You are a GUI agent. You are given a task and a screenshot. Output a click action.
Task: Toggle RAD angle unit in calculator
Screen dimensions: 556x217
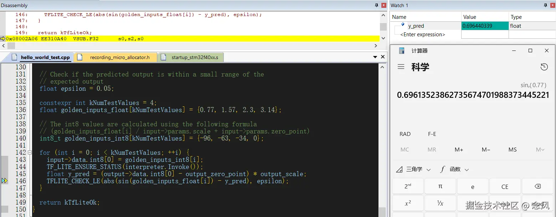(405, 134)
